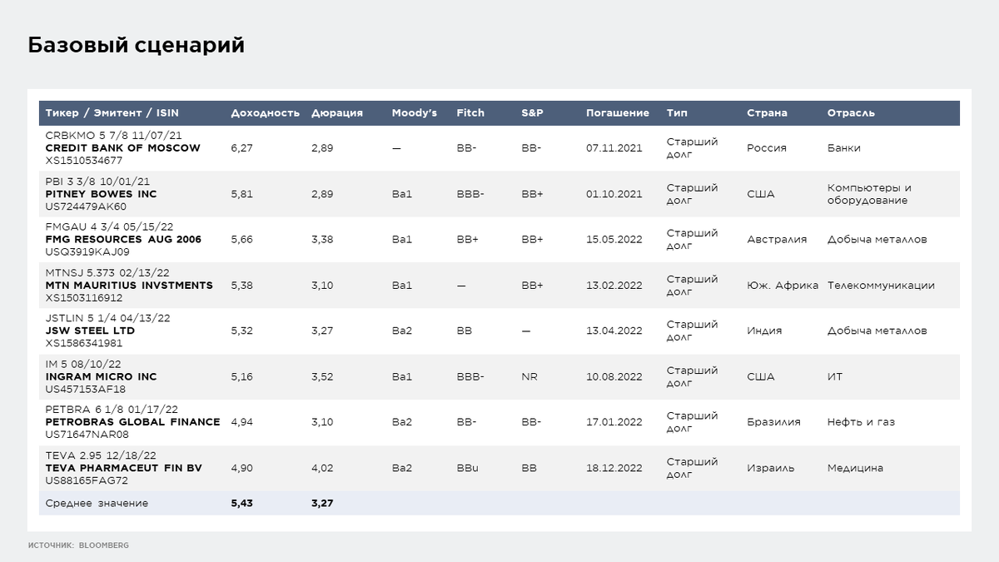Click maturity date 15.05.2022

click(614, 240)
